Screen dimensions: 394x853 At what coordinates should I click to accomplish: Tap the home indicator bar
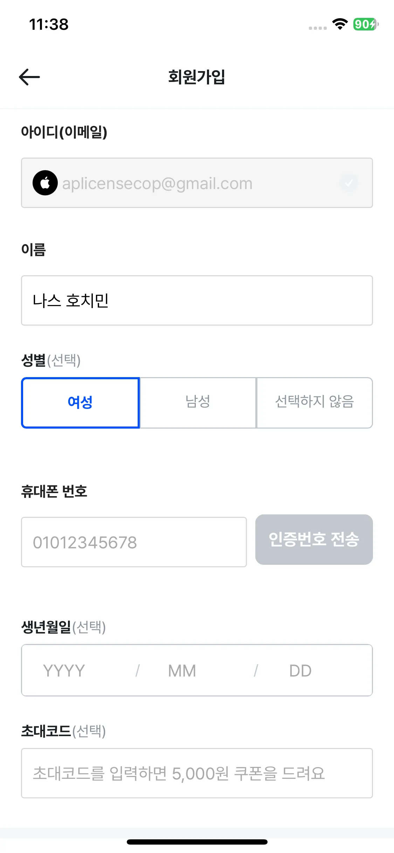197,842
